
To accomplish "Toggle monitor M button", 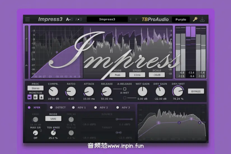I will [x=29, y=97].
